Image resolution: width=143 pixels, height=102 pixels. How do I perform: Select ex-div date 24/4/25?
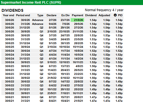(x=65, y=39)
